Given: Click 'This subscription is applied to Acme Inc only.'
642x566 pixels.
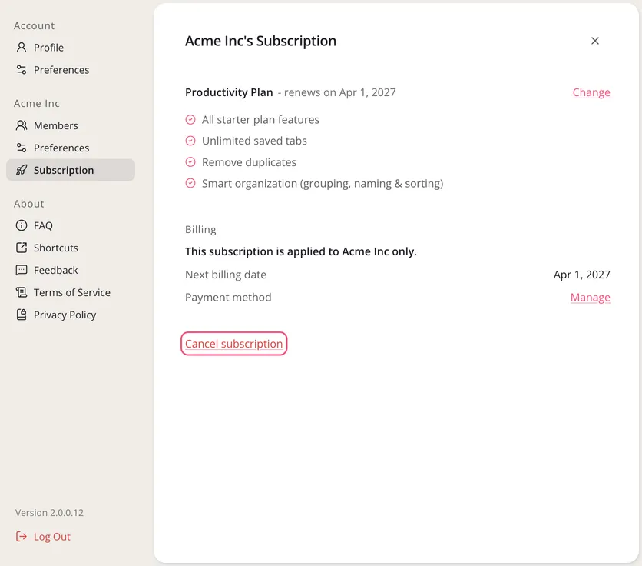Looking at the screenshot, I should pos(301,251).
